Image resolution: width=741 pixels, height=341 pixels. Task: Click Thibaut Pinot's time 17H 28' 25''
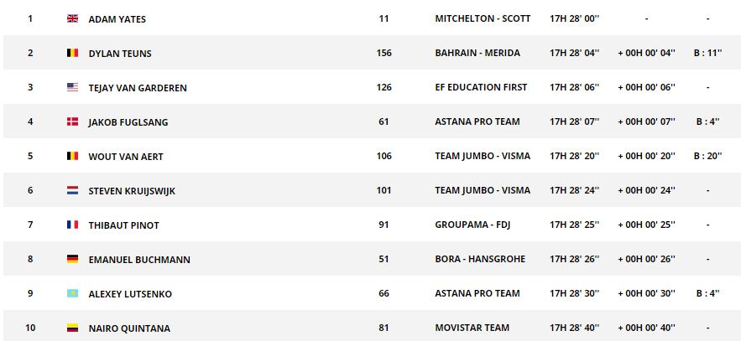pyautogui.click(x=574, y=225)
